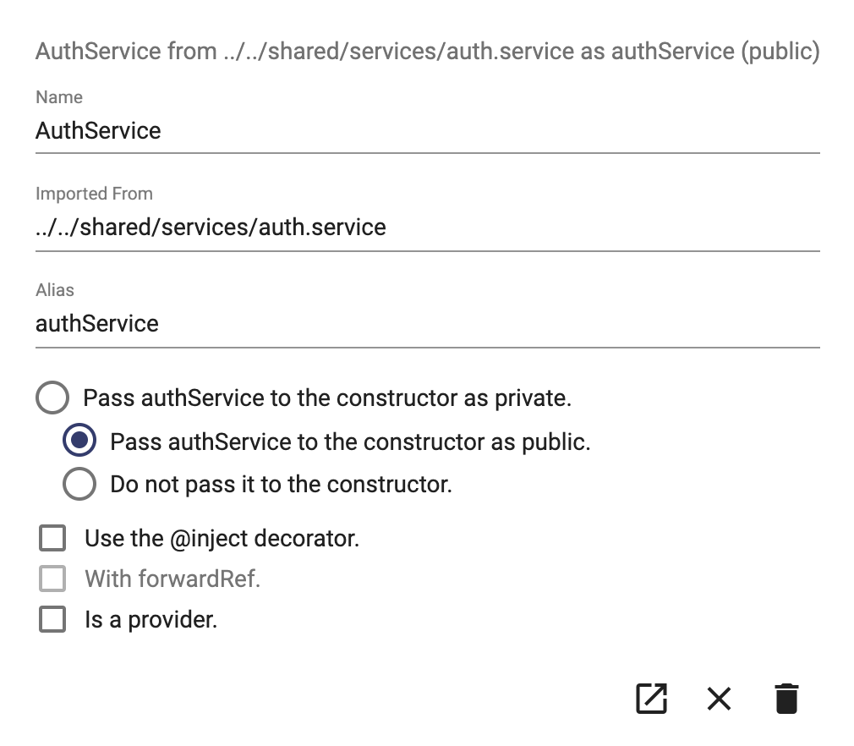The height and width of the screenshot is (746, 854).
Task: Focus the Alias field containing authService
Action: tap(428, 324)
